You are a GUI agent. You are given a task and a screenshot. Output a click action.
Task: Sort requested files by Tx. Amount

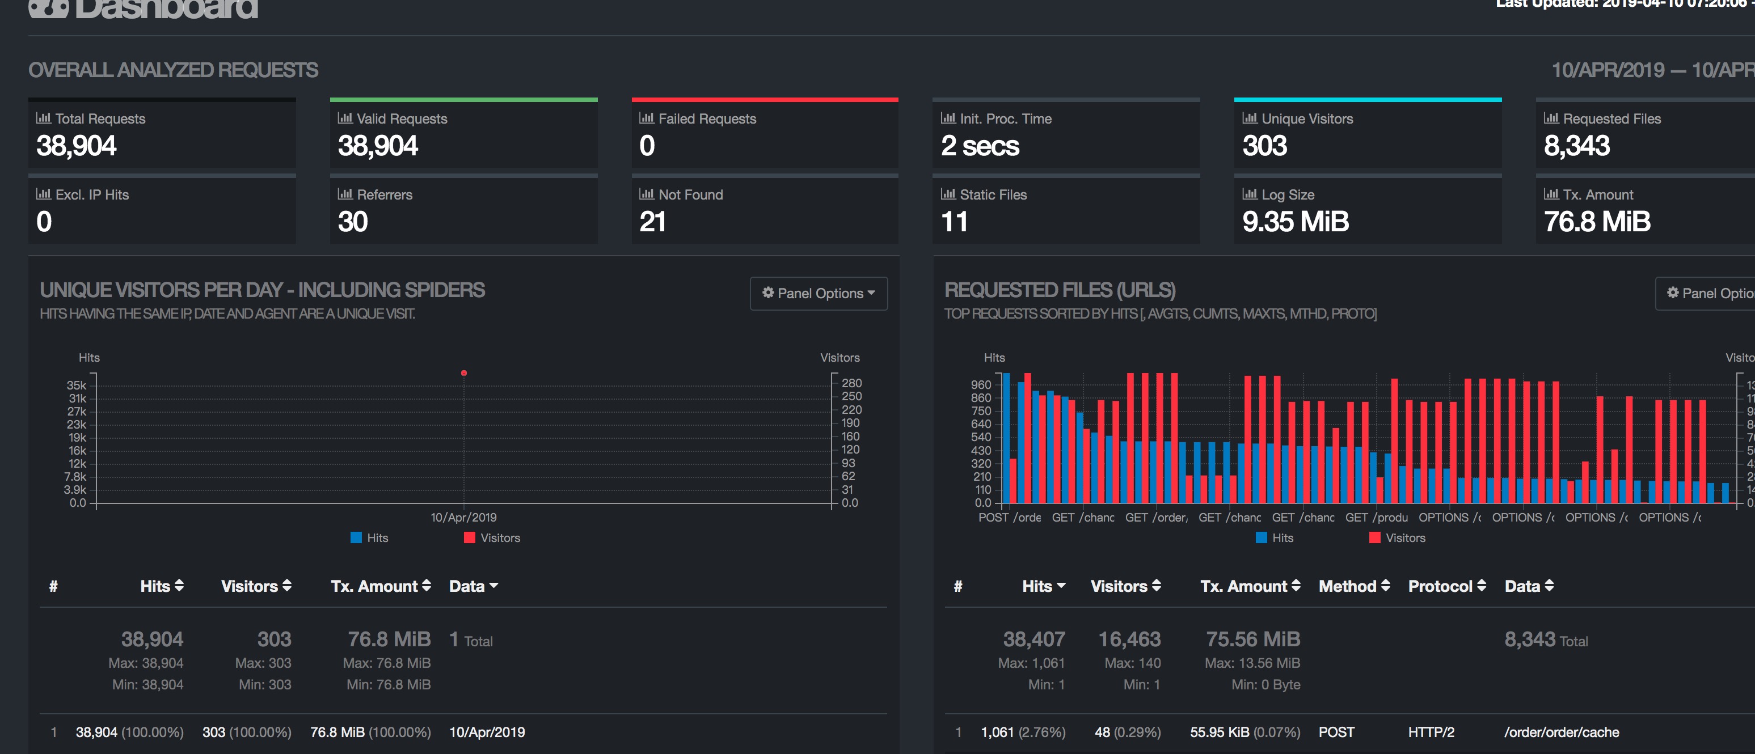pos(1250,586)
